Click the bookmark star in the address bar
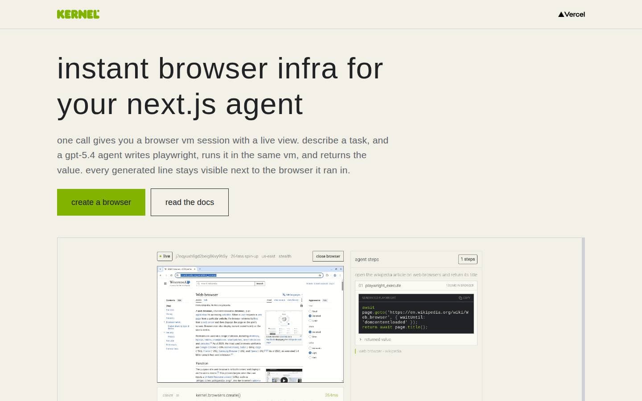This screenshot has width=642, height=401. point(320,275)
